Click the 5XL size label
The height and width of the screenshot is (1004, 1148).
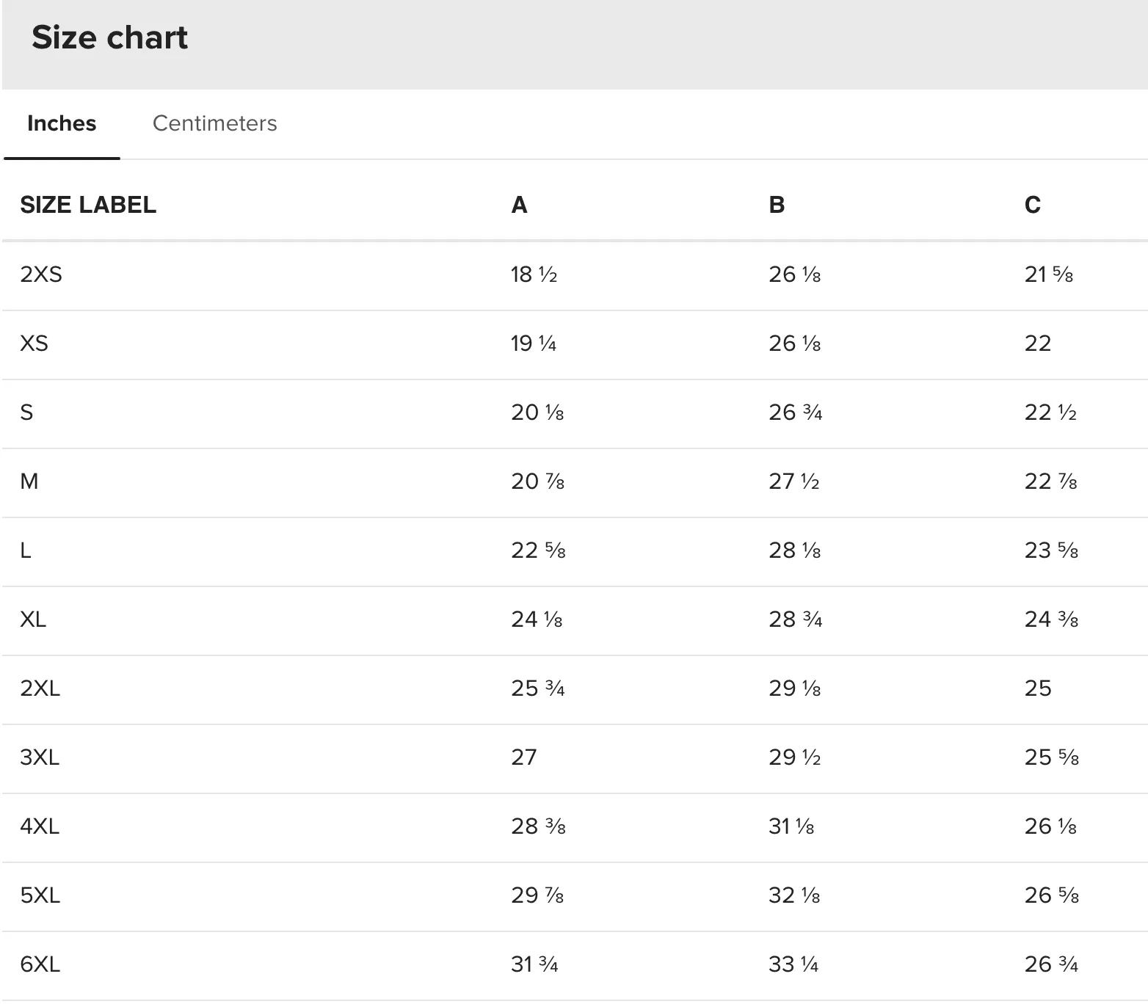[40, 895]
